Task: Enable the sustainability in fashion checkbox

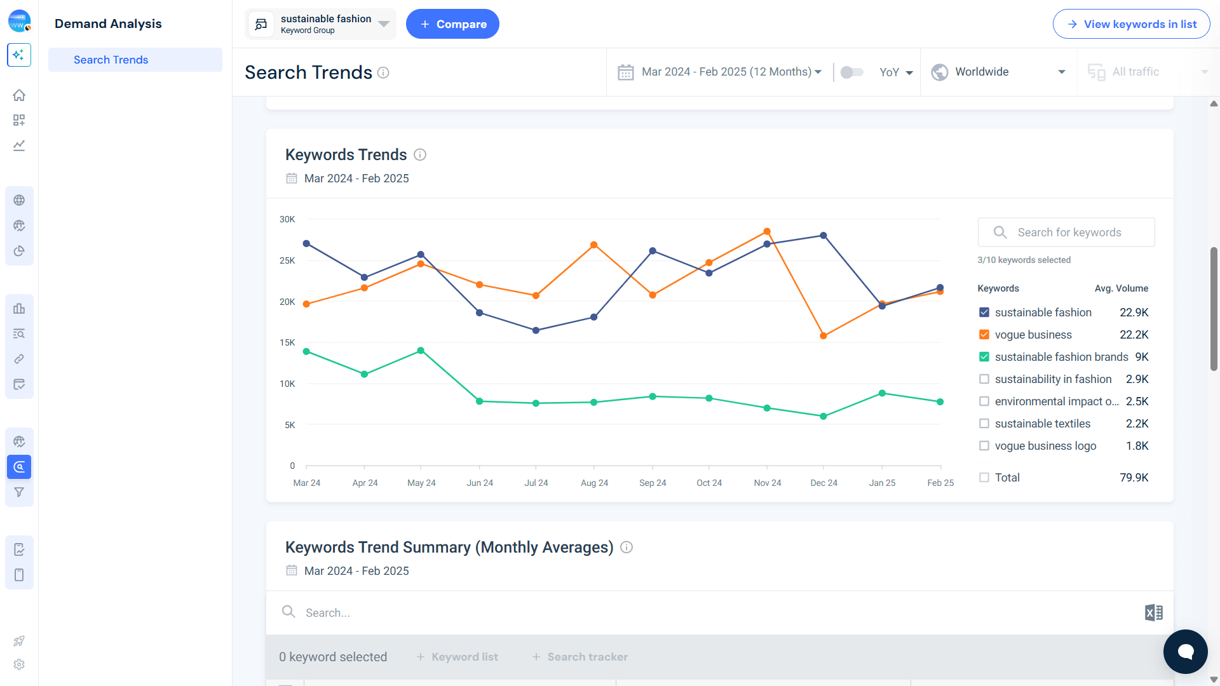Action: point(984,379)
